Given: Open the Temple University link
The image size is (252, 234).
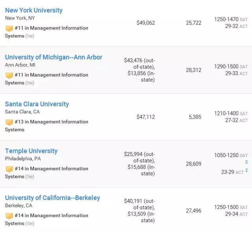Looking at the screenshot, I should [x=31, y=151].
